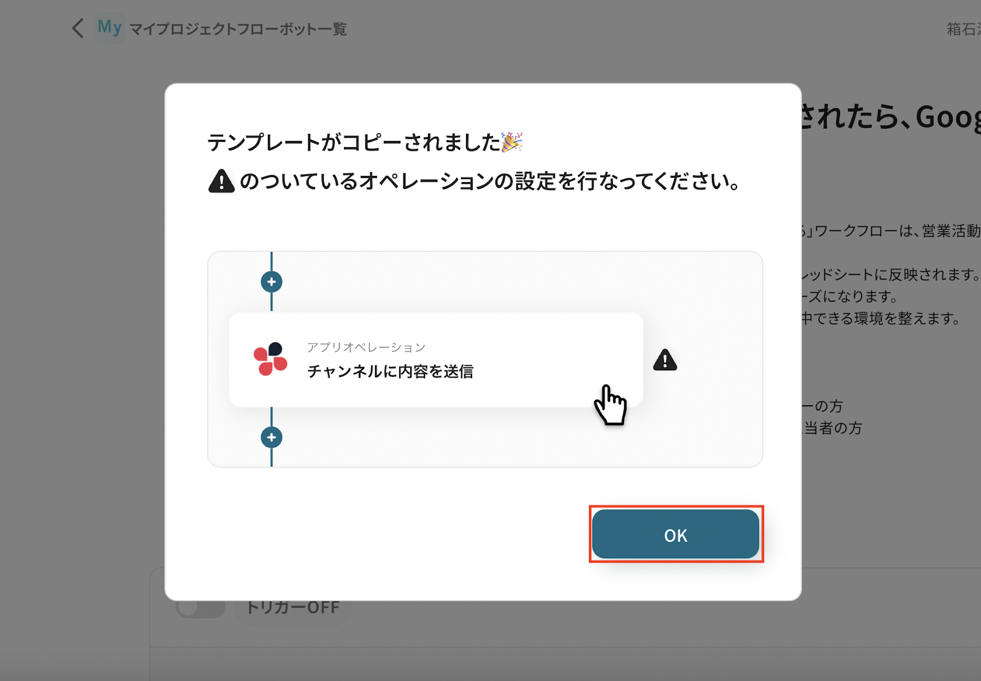Image resolution: width=981 pixels, height=681 pixels.
Task: Click the green My project icon
Action: coord(110,28)
